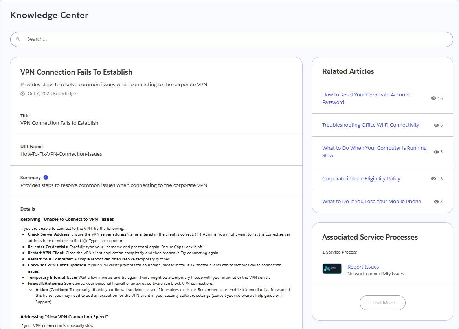Click the Report Issues thumbnail image
459x329 pixels.
tap(332, 269)
